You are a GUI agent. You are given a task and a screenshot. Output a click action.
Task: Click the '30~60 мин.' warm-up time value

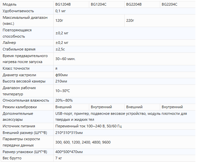coord(65,59)
